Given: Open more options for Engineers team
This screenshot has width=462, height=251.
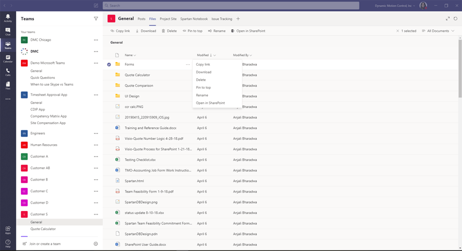Looking at the screenshot, I should [x=96, y=133].
